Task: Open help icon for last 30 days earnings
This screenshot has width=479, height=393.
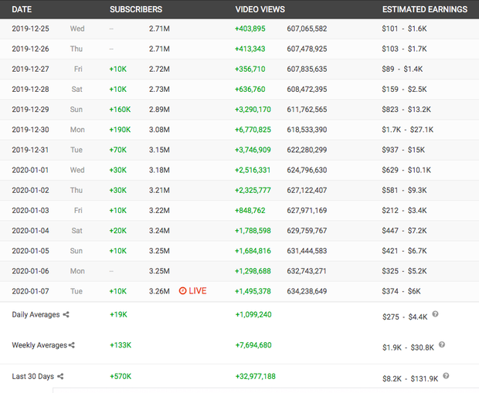Action: (445, 376)
